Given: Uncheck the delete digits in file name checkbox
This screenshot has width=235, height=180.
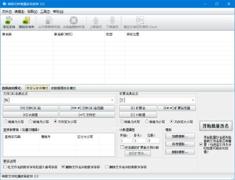Looking at the screenshot, I should point(63,167).
